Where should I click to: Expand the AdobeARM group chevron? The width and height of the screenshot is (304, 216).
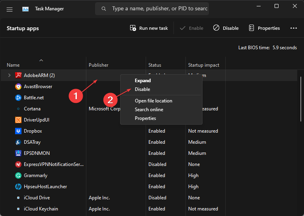coord(10,75)
